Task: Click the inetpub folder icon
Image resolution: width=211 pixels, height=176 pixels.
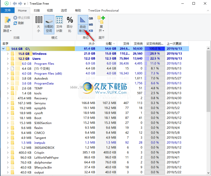Action: pos(12,143)
